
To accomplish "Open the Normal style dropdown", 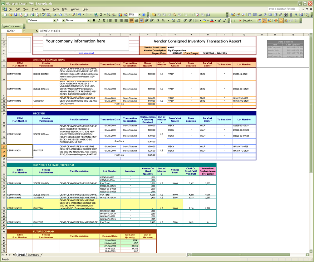I will [x=89, y=20].
